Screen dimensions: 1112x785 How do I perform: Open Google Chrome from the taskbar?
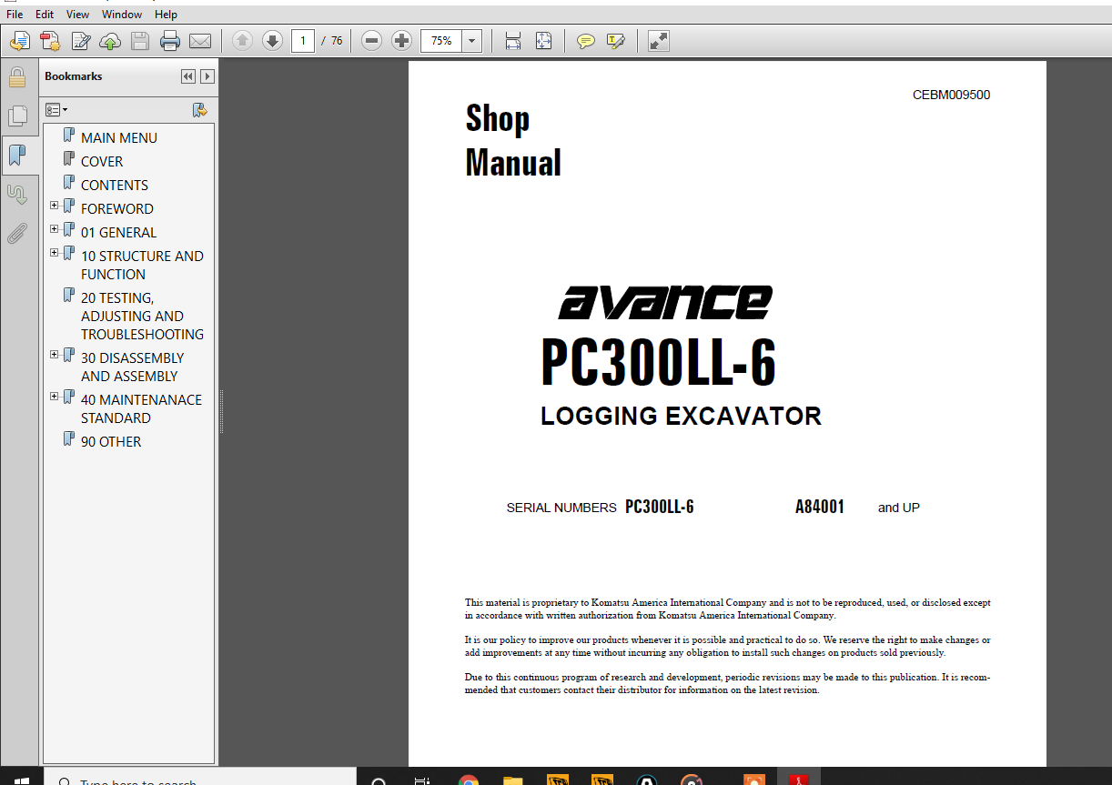pyautogui.click(x=469, y=780)
